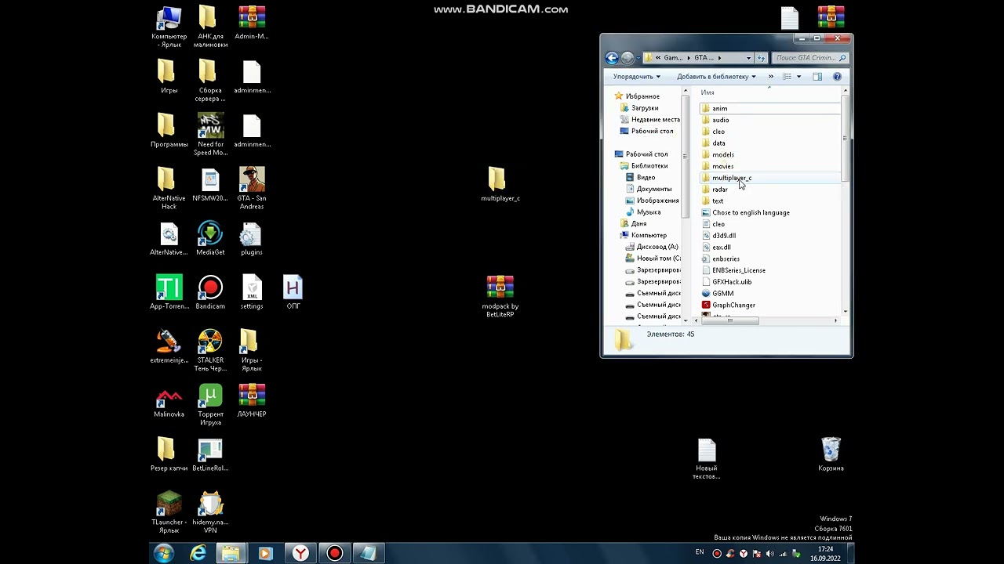Change view using the view icon button
The width and height of the screenshot is (1004, 564).
pyautogui.click(x=787, y=77)
